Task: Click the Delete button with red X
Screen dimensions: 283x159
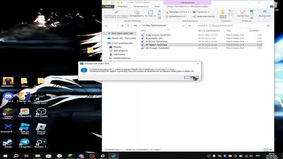Action: pyautogui.click(x=201, y=12)
